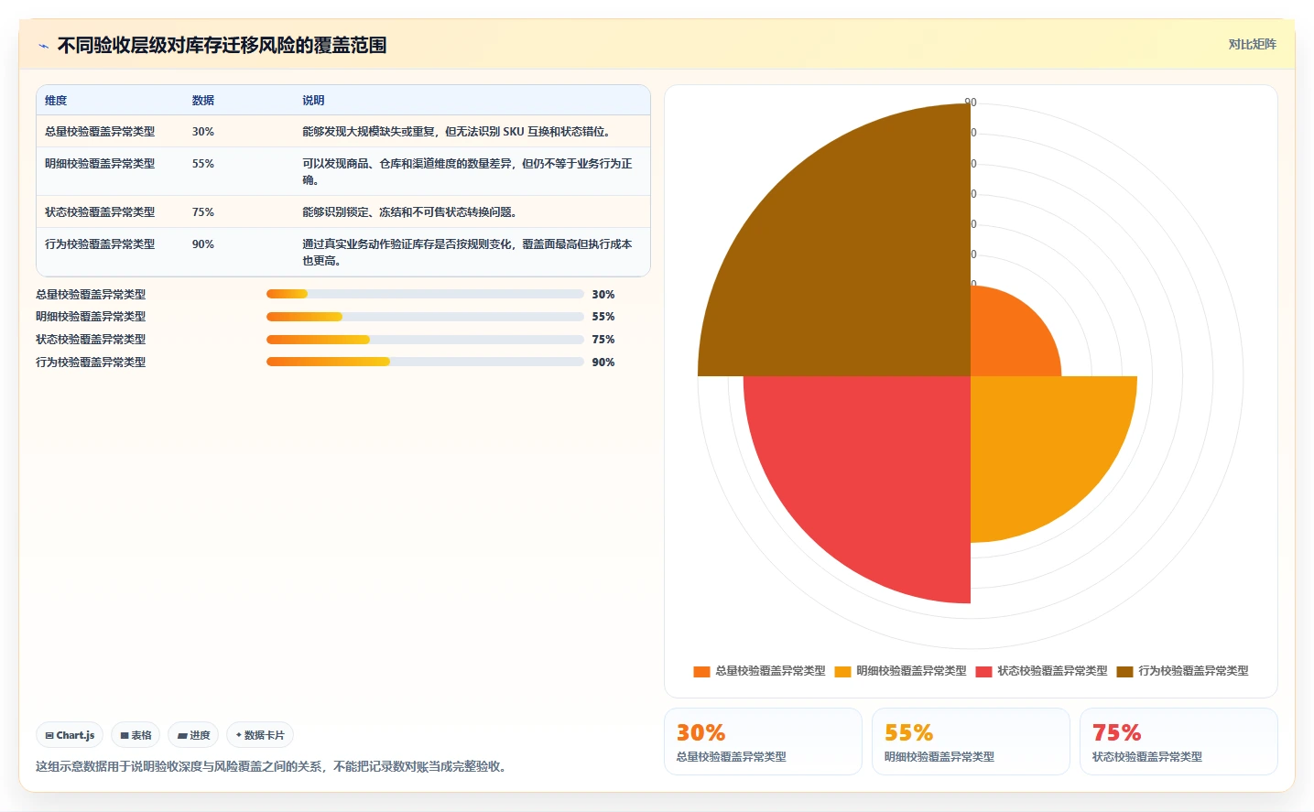The width and height of the screenshot is (1314, 812).
Task: Click description 能够识别锁定、冻结和不可售状态转换问题
Action: pyautogui.click(x=409, y=212)
